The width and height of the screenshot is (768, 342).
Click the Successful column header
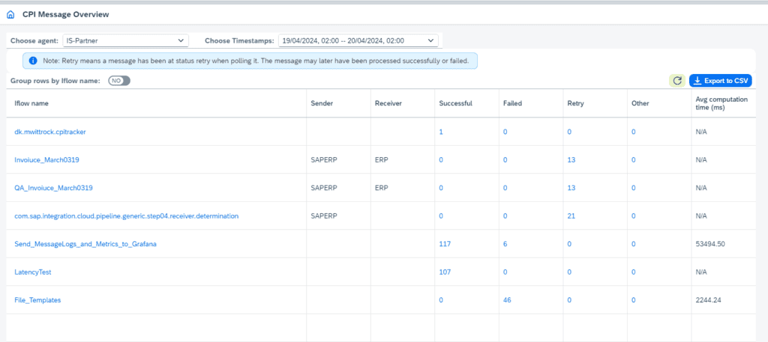tap(466, 103)
